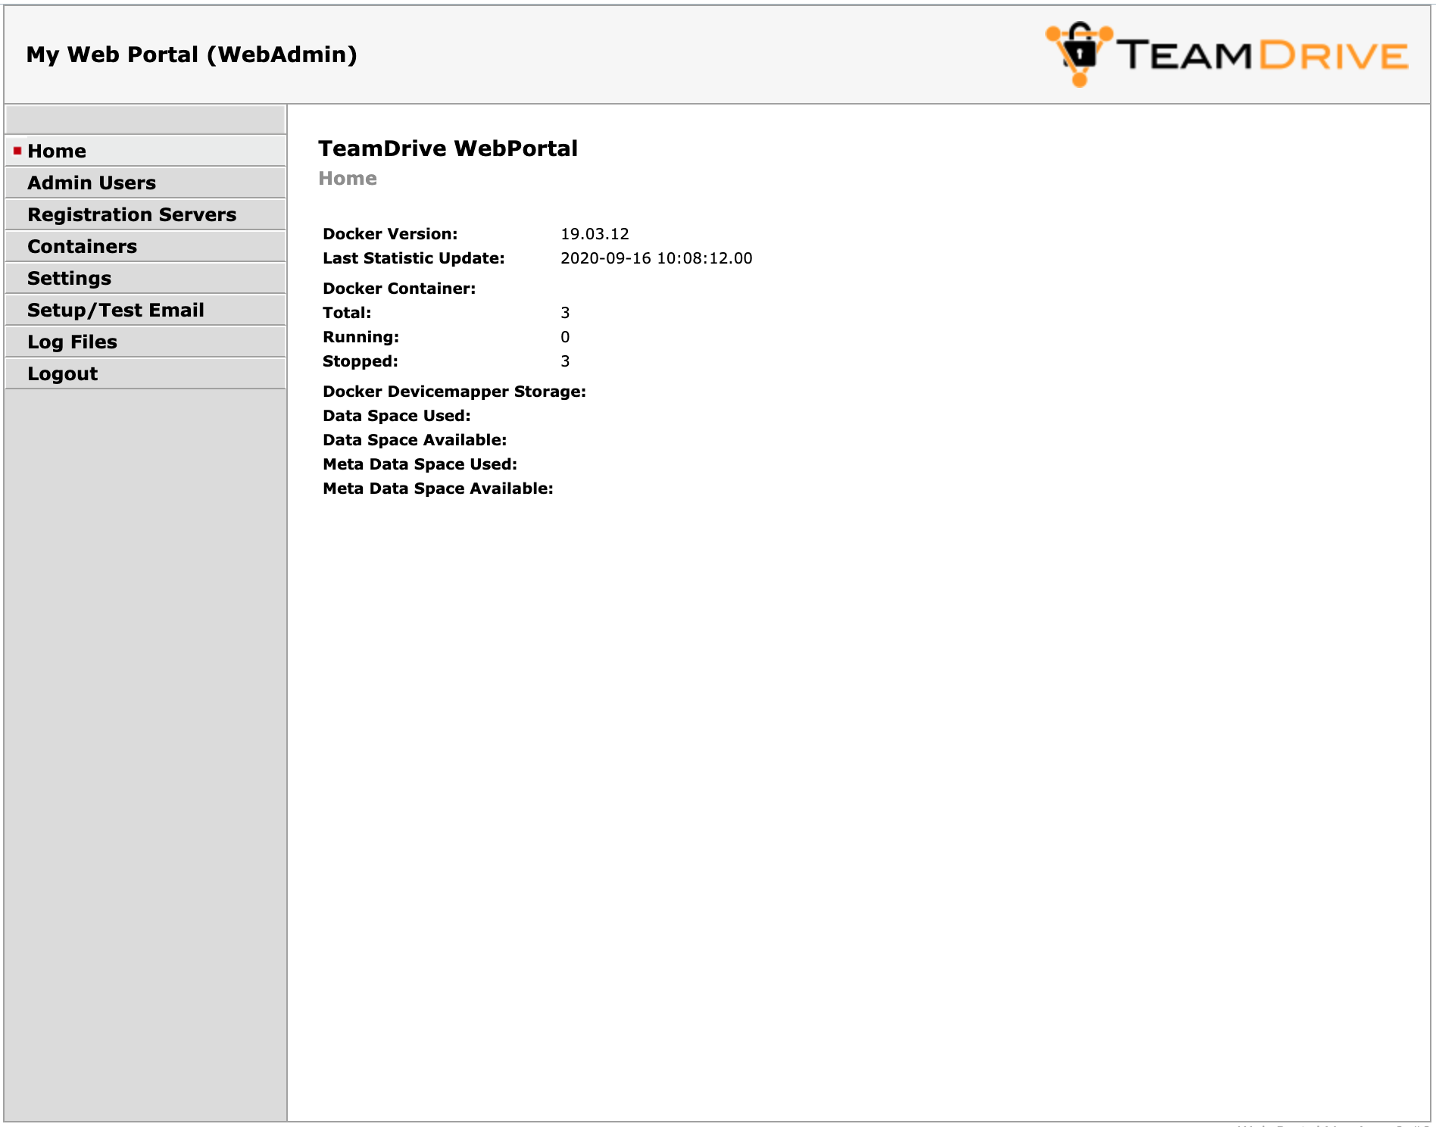Click the My Web Portal (WebAdmin) title
Screen dimensions: 1436x1127
(192, 55)
